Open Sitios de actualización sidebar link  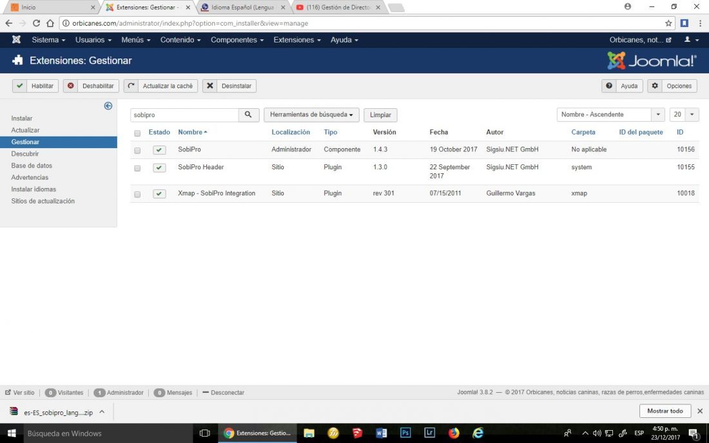tap(43, 201)
